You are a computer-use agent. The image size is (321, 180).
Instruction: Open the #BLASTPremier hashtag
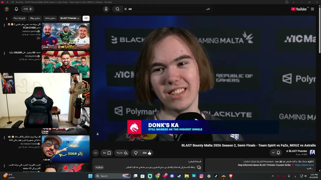coord(265,162)
